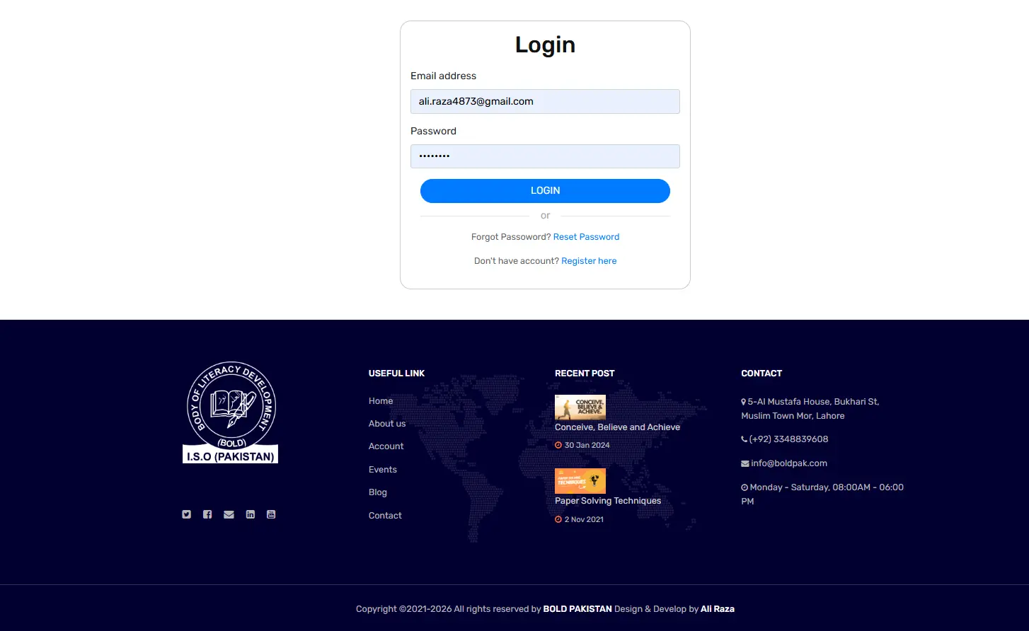Click the clock icon next to 30 Jan 2024

pos(558,446)
